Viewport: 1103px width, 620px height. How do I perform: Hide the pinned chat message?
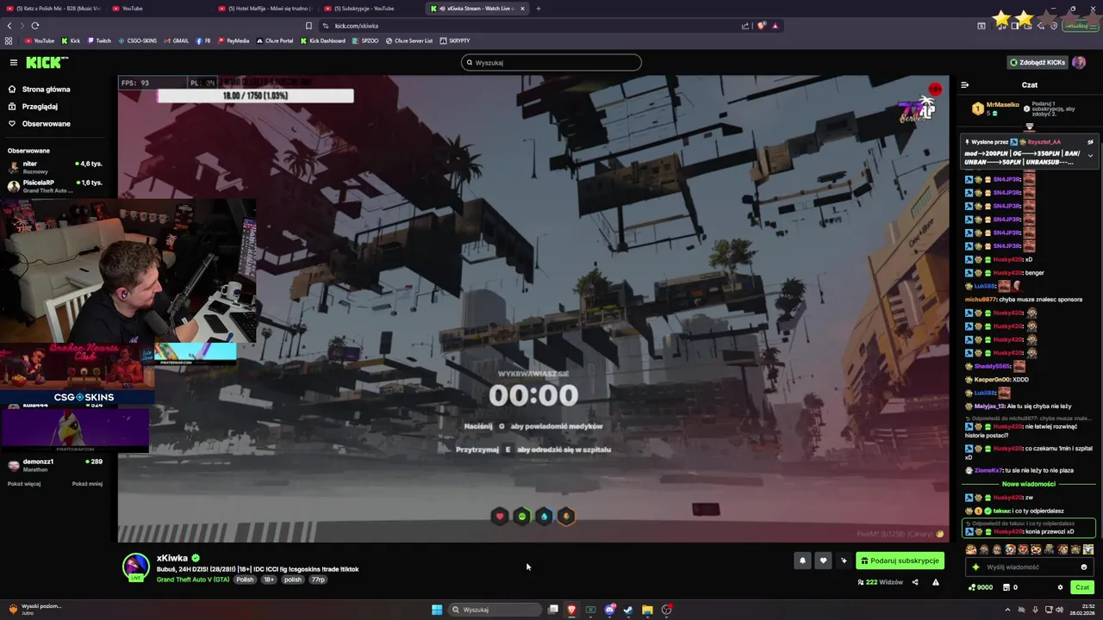coord(1090,142)
